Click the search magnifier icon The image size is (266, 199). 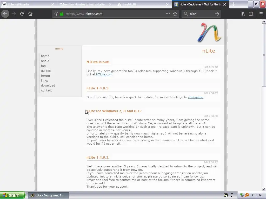[186, 14]
